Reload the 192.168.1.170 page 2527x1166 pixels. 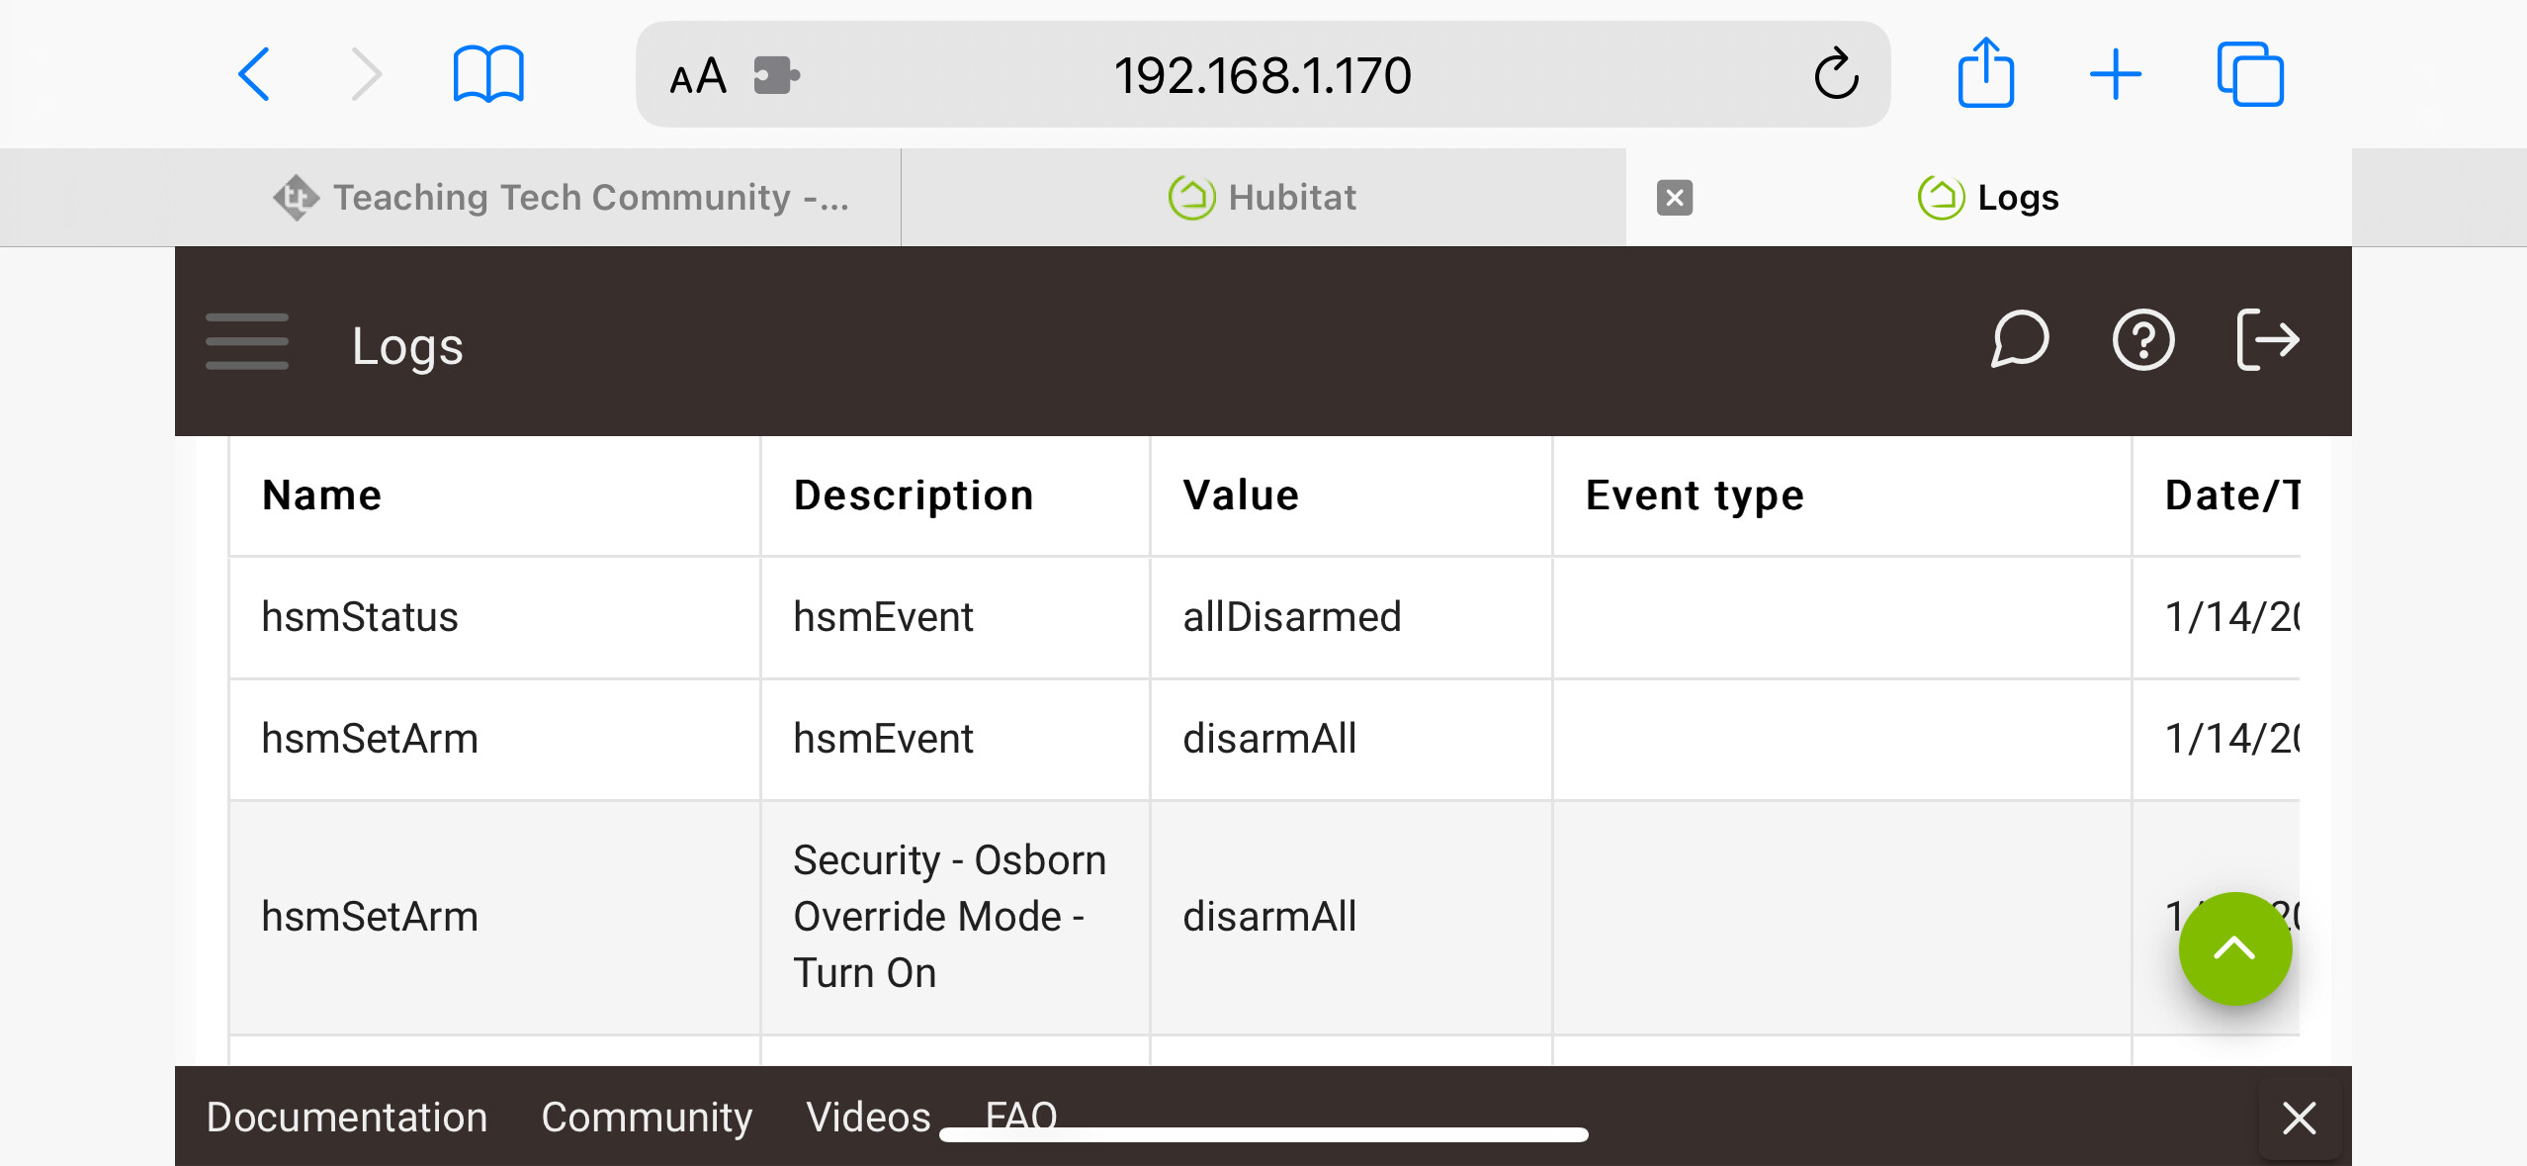coord(1836,75)
